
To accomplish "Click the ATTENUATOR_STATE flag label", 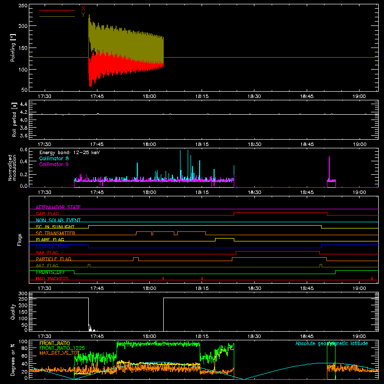I will click(58, 207).
